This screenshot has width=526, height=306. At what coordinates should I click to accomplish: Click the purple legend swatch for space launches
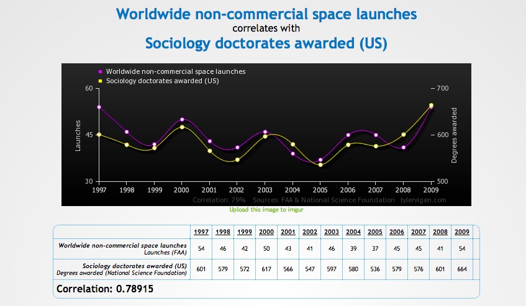point(100,71)
